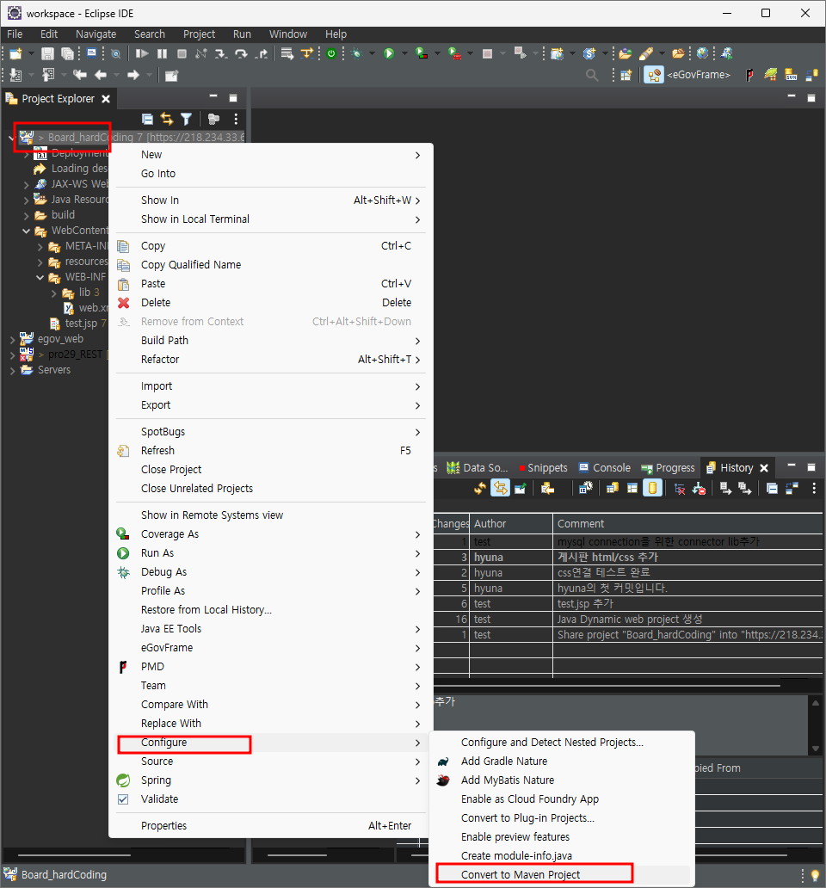826x888 pixels.
Task: Open Project Explorer View Menu dots
Action: [236, 119]
